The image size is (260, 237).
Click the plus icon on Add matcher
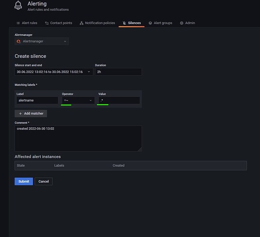[x=20, y=113]
